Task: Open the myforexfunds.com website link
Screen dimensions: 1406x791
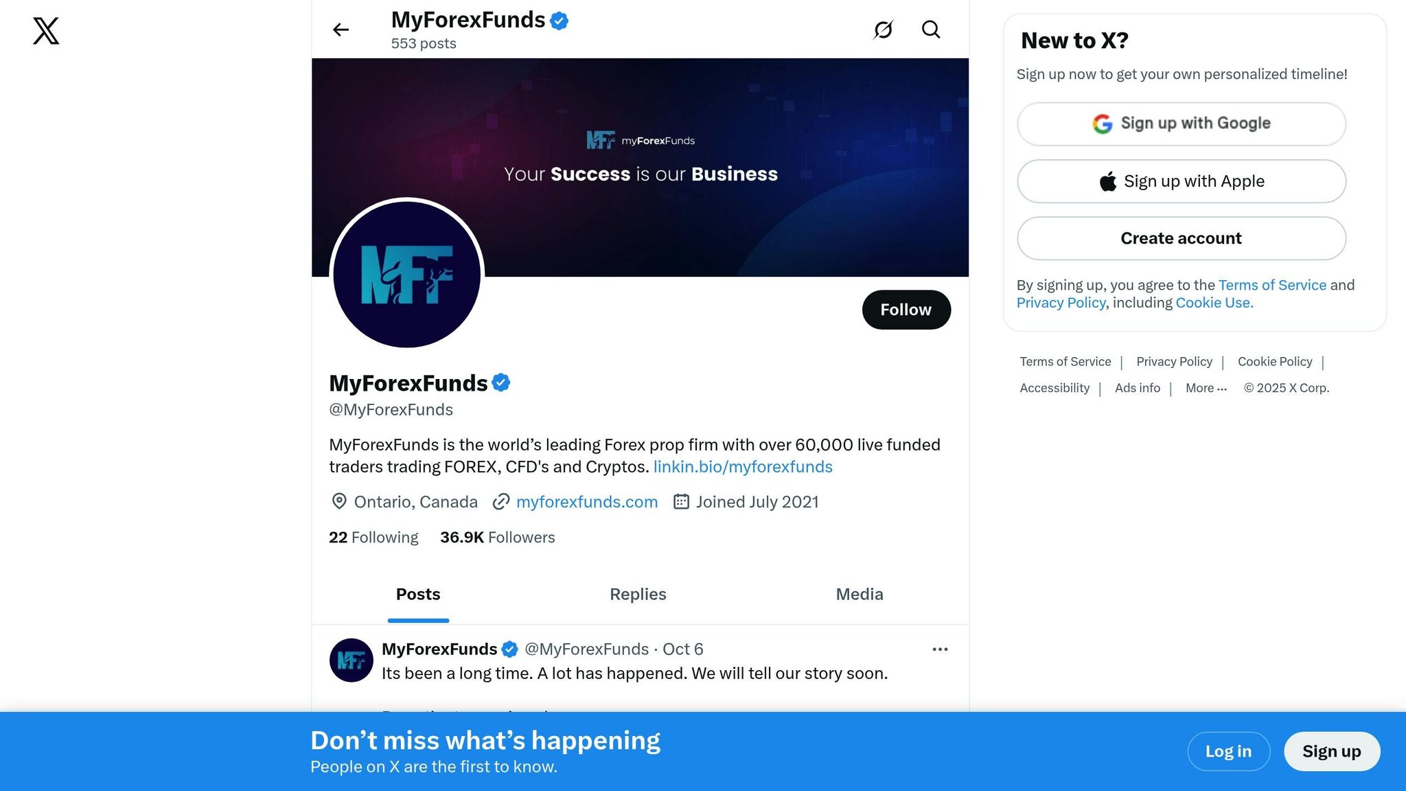Action: pyautogui.click(x=587, y=502)
